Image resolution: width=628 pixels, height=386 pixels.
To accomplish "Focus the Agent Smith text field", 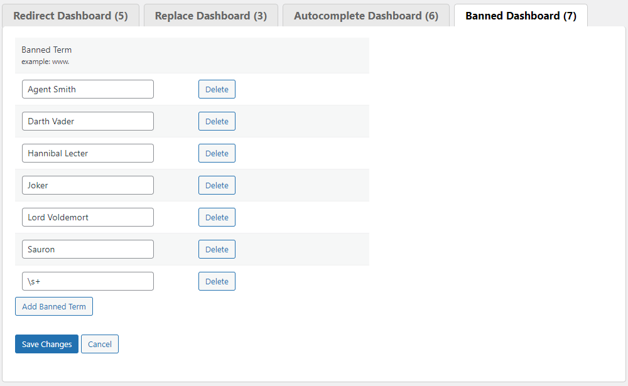I will 87,89.
